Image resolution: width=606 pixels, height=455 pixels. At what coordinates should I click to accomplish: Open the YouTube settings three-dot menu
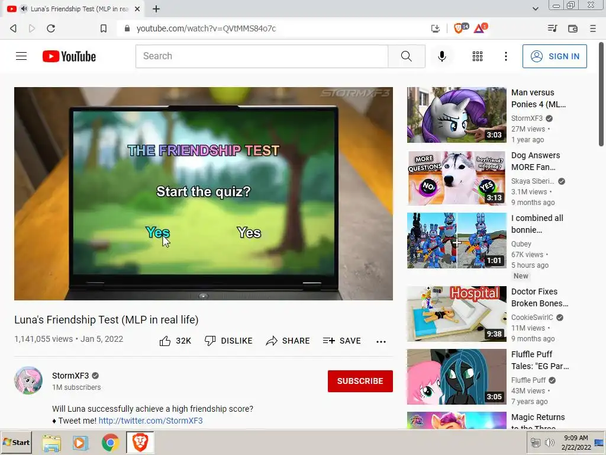(x=505, y=56)
